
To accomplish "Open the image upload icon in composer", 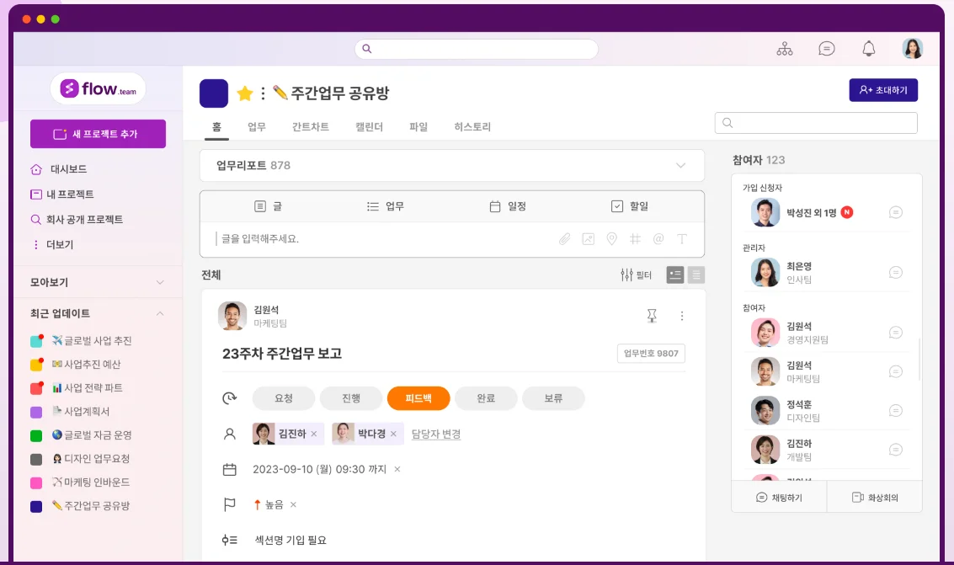I will point(588,239).
